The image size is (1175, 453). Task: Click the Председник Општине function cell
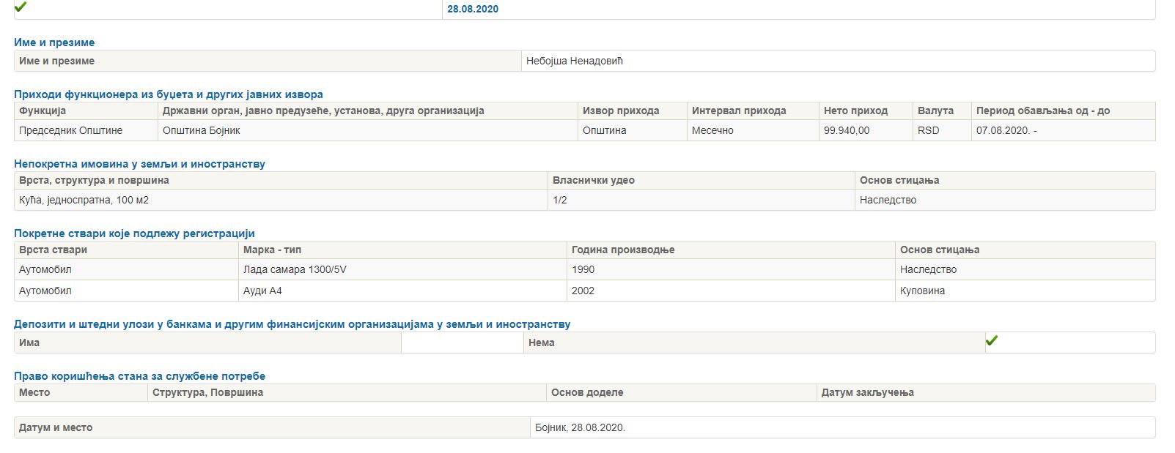pos(70,130)
